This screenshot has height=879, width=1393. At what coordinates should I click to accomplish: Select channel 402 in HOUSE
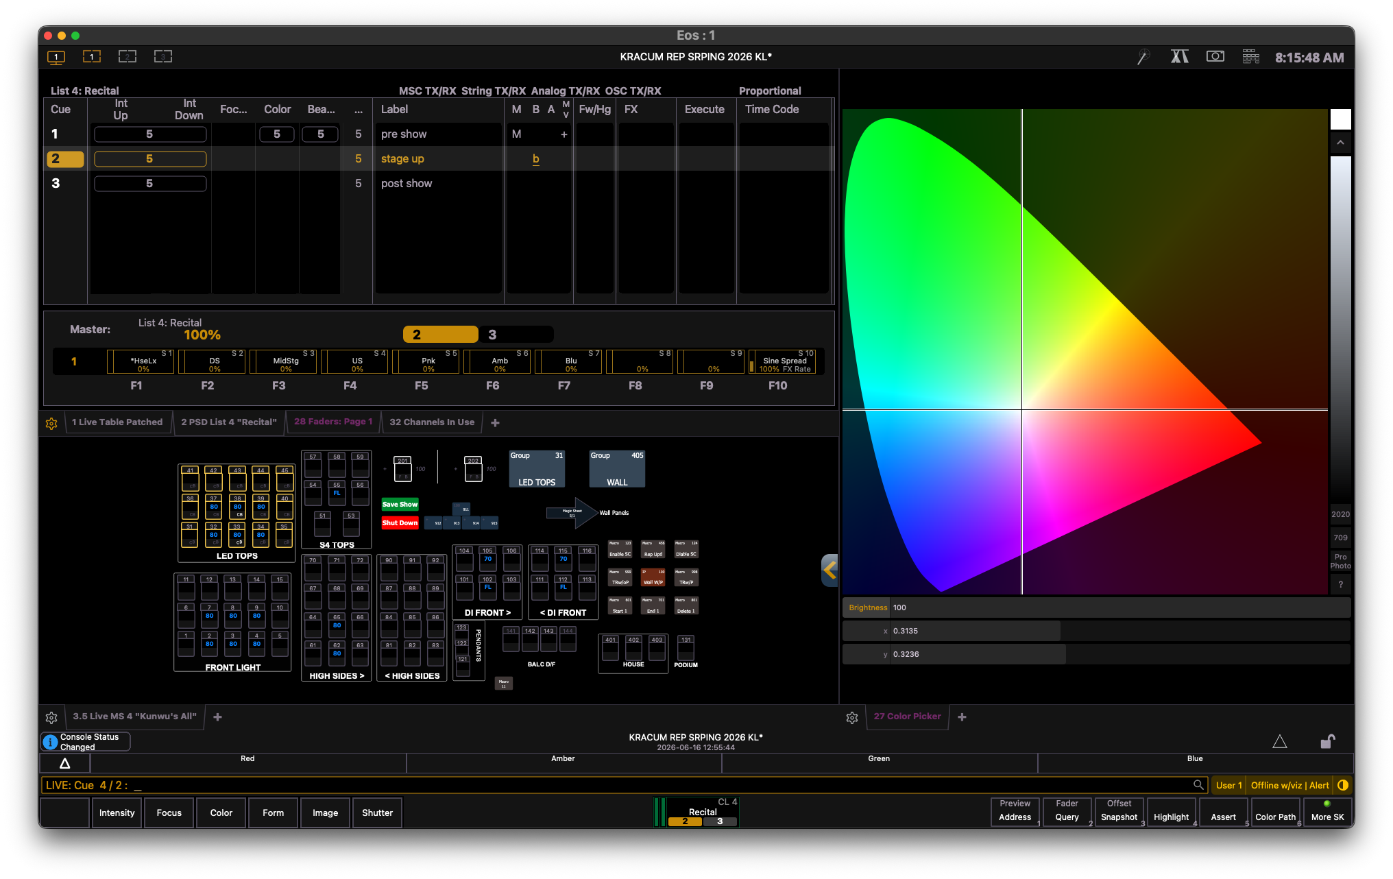click(x=633, y=648)
